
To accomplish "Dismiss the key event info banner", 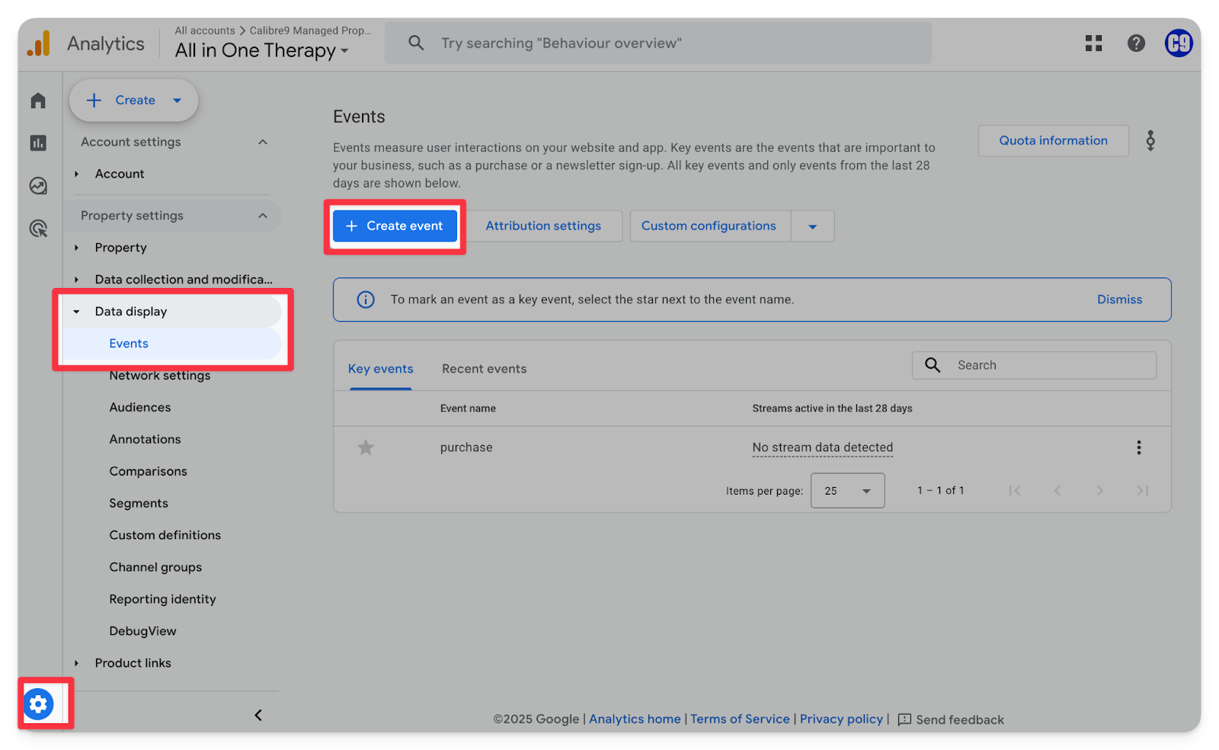I will click(x=1119, y=300).
